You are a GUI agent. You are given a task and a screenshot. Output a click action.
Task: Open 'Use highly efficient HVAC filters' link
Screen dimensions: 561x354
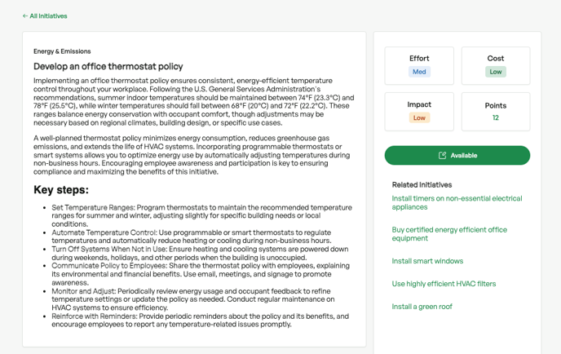click(x=444, y=284)
